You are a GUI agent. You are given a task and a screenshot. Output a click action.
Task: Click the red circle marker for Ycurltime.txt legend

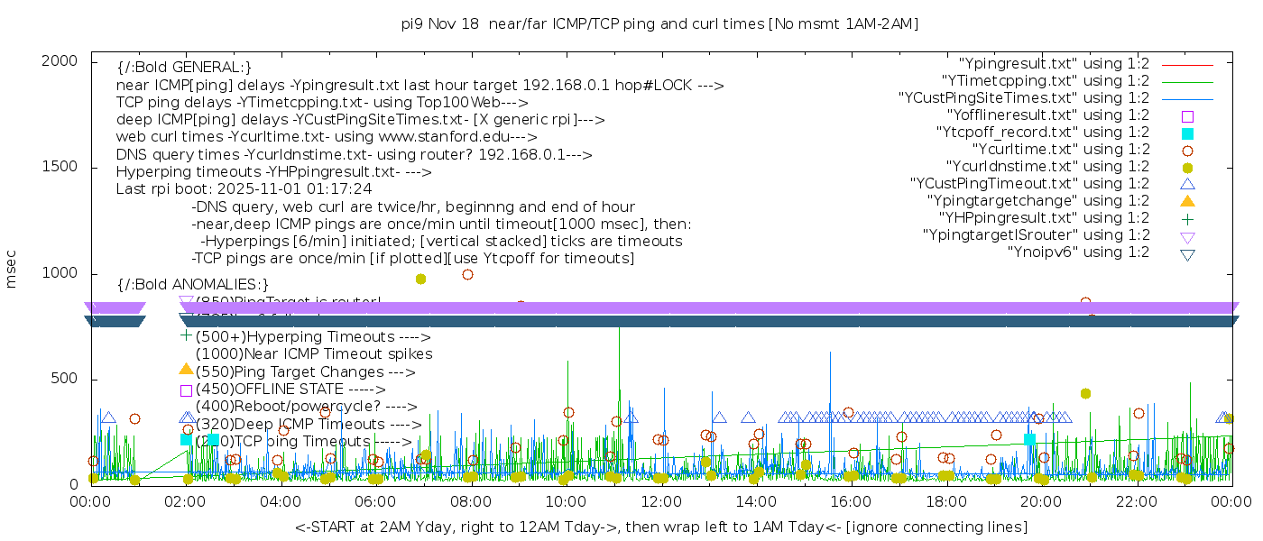(x=1187, y=150)
